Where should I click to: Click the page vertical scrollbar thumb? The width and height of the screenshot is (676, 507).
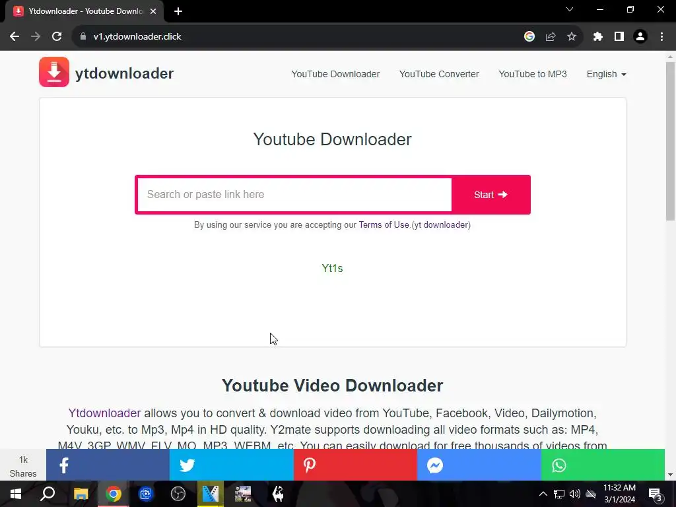pyautogui.click(x=670, y=142)
